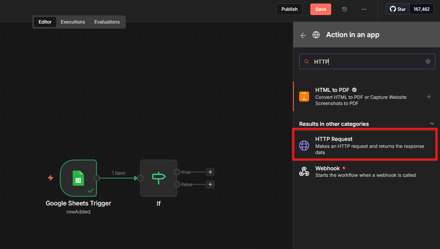Click the GitHub Star button

coord(398,9)
